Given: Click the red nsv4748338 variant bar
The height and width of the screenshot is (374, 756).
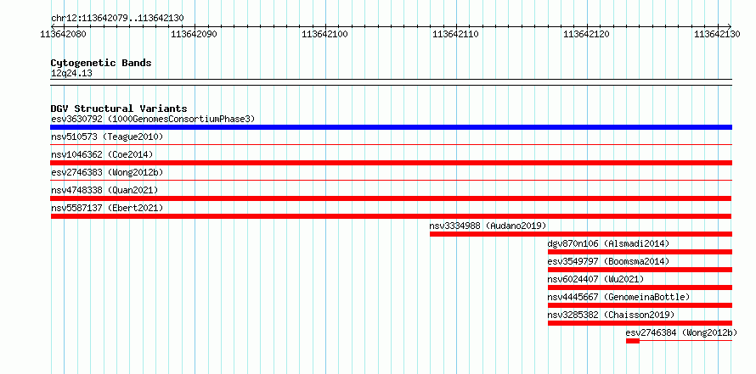Looking at the screenshot, I should (391, 198).
